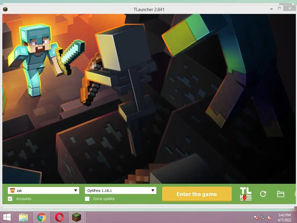This screenshot has height=223, width=297.
Task: Click the refresh versions icon
Action: click(x=263, y=194)
